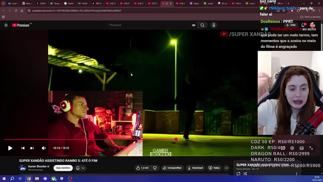The image size is (323, 182).
Task: Click the Valeu thanks button
Action: tap(214, 168)
